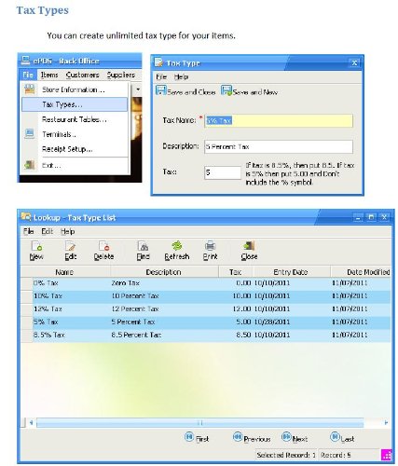The image size is (398, 466).
Task: Select the '10% Tax' row
Action: tap(206, 296)
